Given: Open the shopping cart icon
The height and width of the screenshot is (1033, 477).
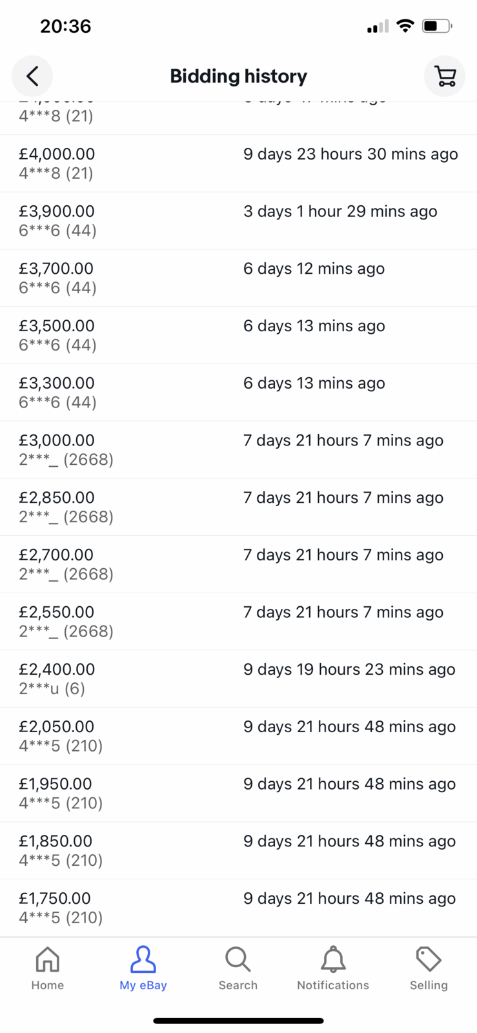Looking at the screenshot, I should [445, 76].
